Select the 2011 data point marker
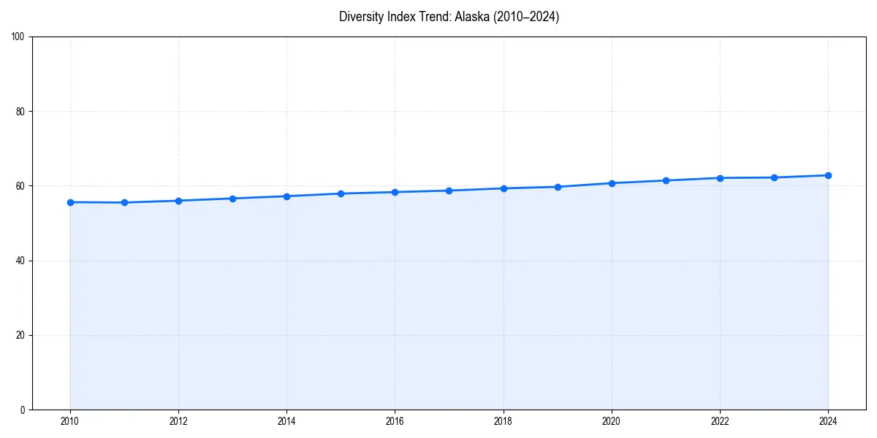This screenshot has height=438, width=877. pos(124,201)
